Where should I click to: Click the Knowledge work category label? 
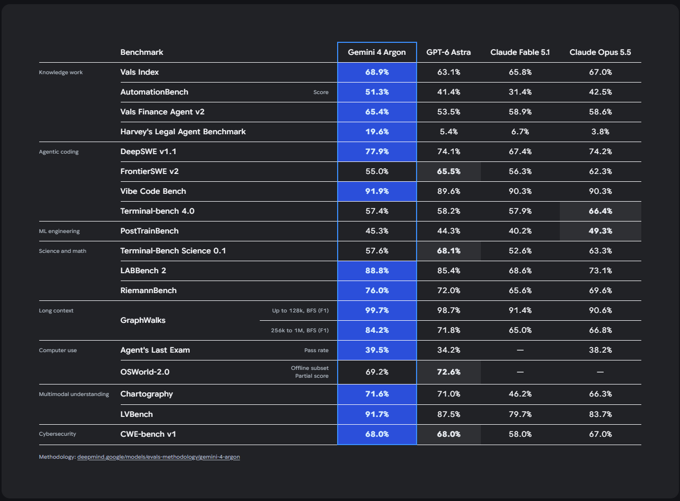(x=61, y=72)
